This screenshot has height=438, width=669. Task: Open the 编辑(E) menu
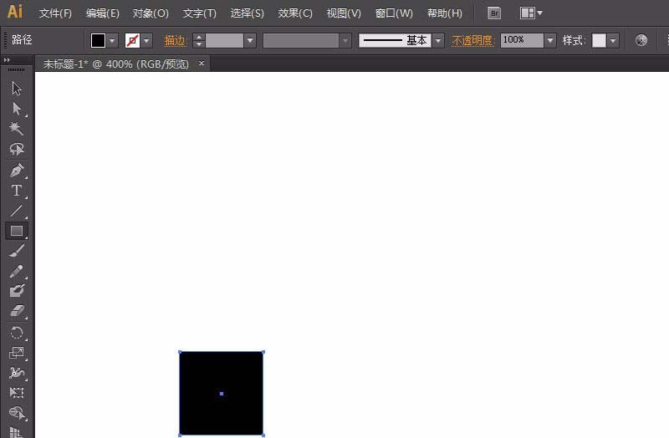tap(102, 13)
